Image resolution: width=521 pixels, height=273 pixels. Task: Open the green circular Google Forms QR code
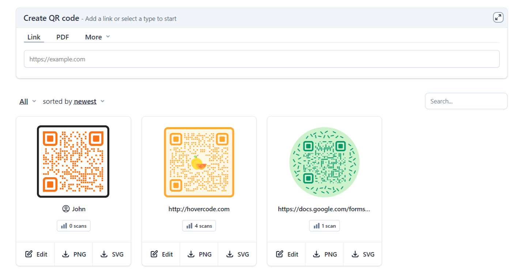click(324, 162)
